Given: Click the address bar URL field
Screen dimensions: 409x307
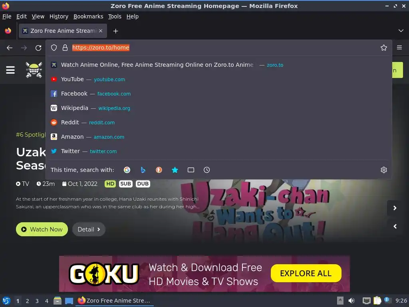Looking at the screenshot, I should click(x=219, y=48).
